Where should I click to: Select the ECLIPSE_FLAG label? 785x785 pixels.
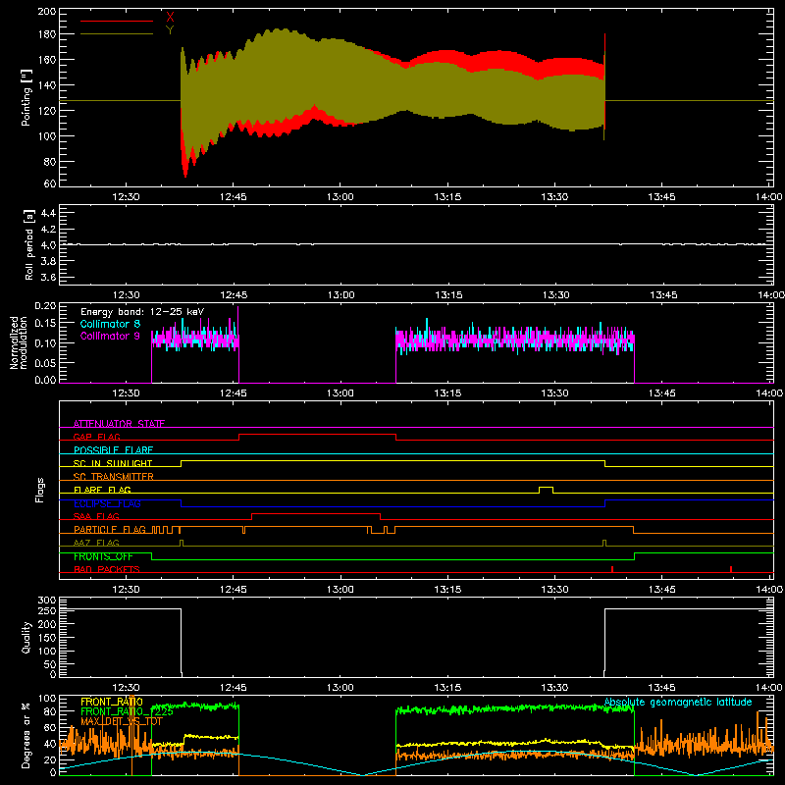pyautogui.click(x=107, y=503)
